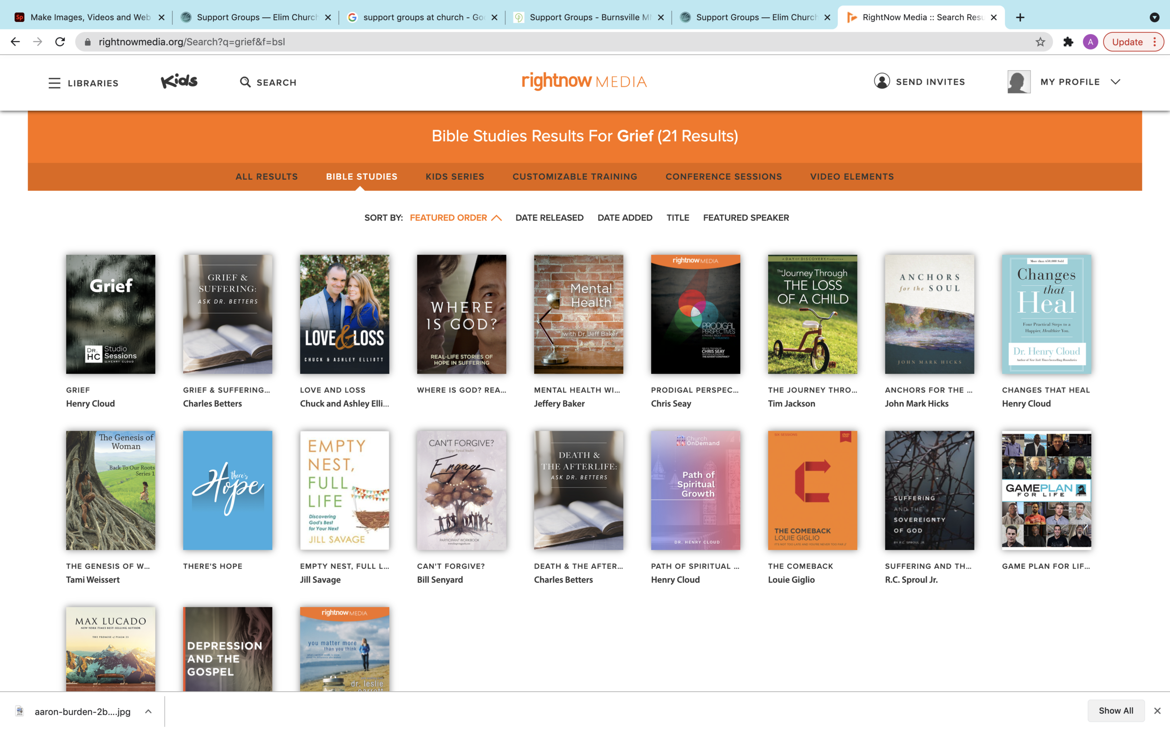
Task: Click the RightNow Media home logo
Action: pos(584,81)
